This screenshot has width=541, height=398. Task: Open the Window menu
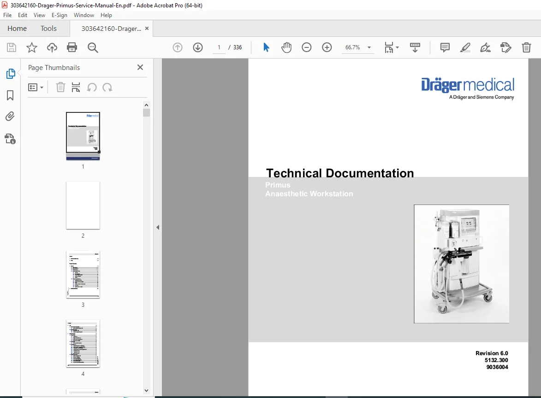point(84,15)
